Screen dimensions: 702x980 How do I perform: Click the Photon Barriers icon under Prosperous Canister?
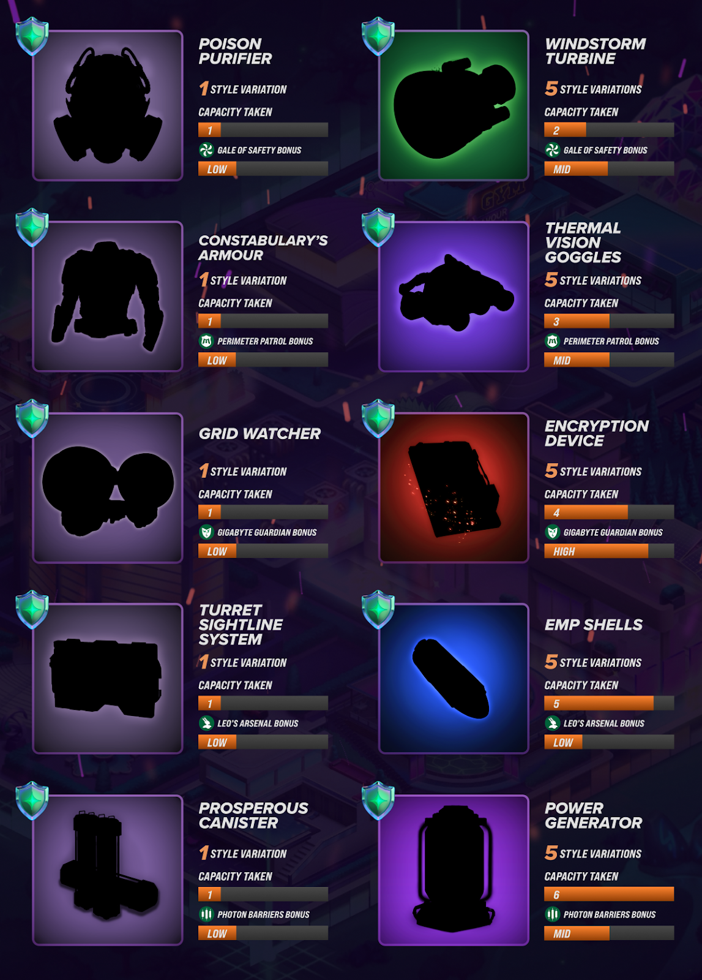pos(206,914)
